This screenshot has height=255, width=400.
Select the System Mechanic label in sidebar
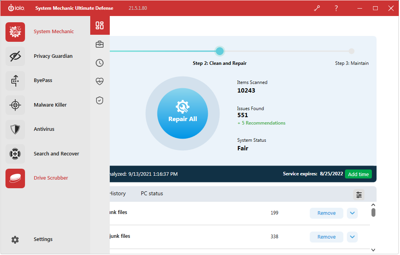pos(54,32)
